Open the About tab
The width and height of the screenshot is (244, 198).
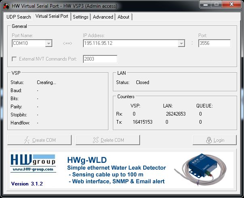(x=123, y=17)
